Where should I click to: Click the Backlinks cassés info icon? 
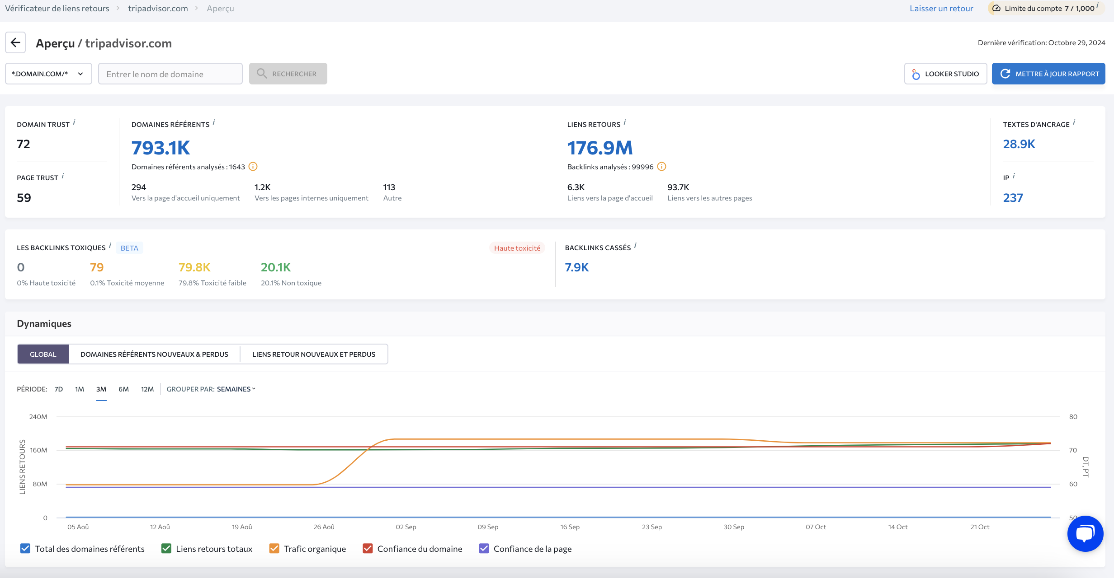point(635,246)
